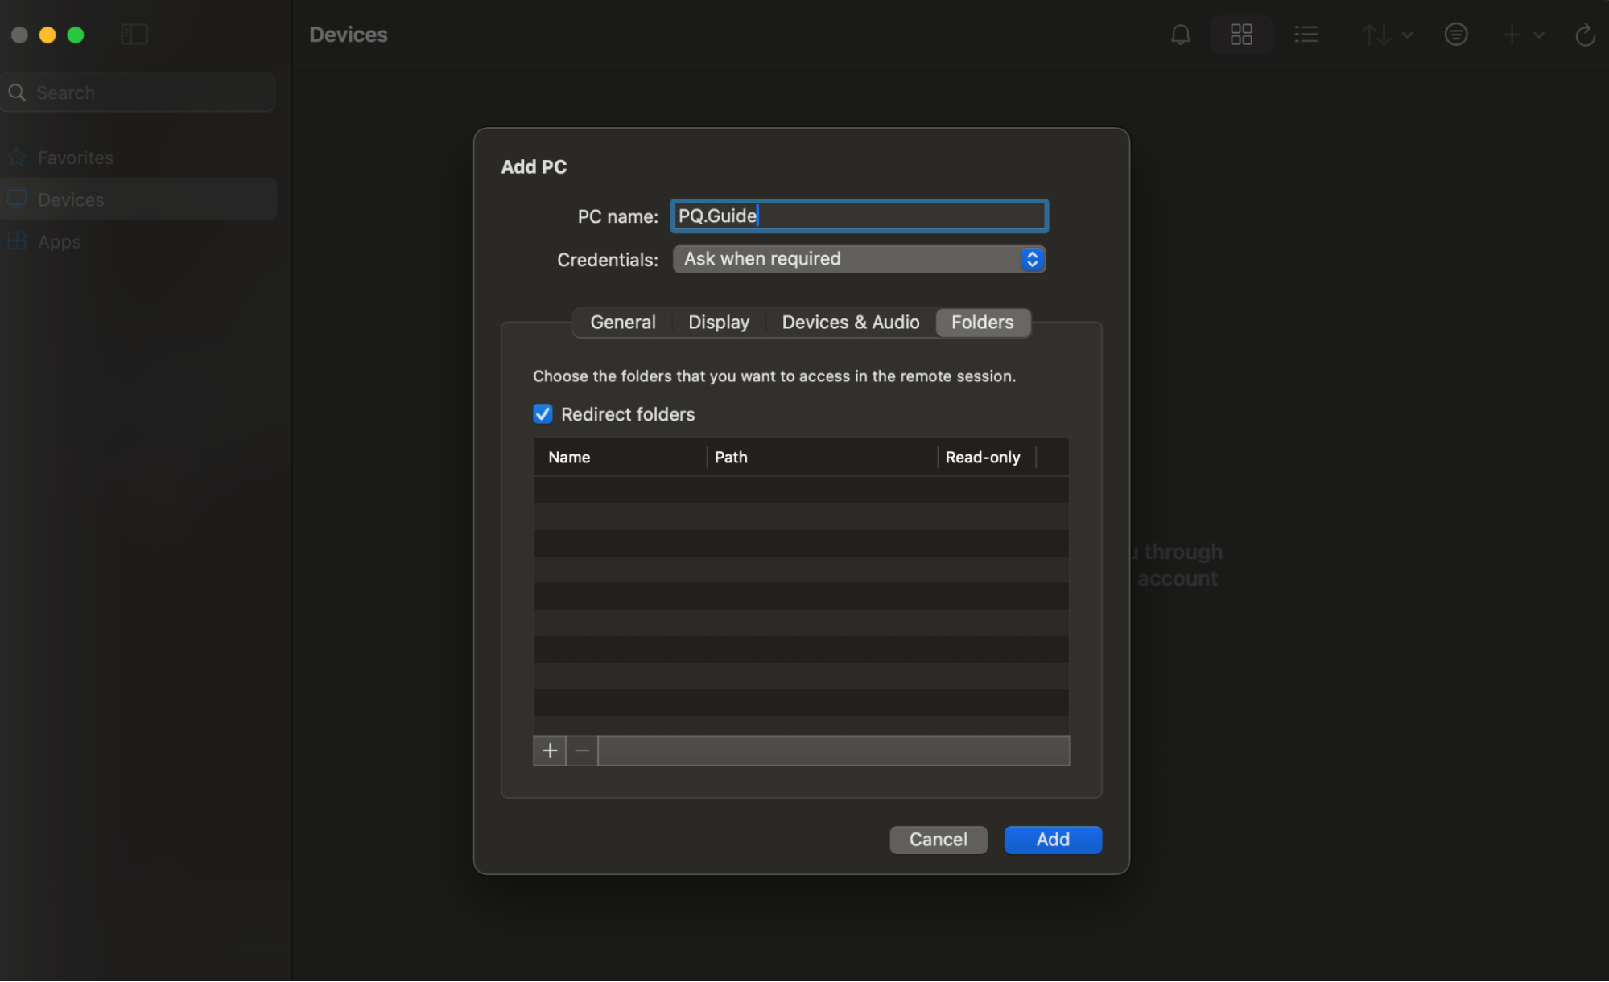Switch to the Display tab
Viewport: 1609px width, 982px height.
(718, 323)
